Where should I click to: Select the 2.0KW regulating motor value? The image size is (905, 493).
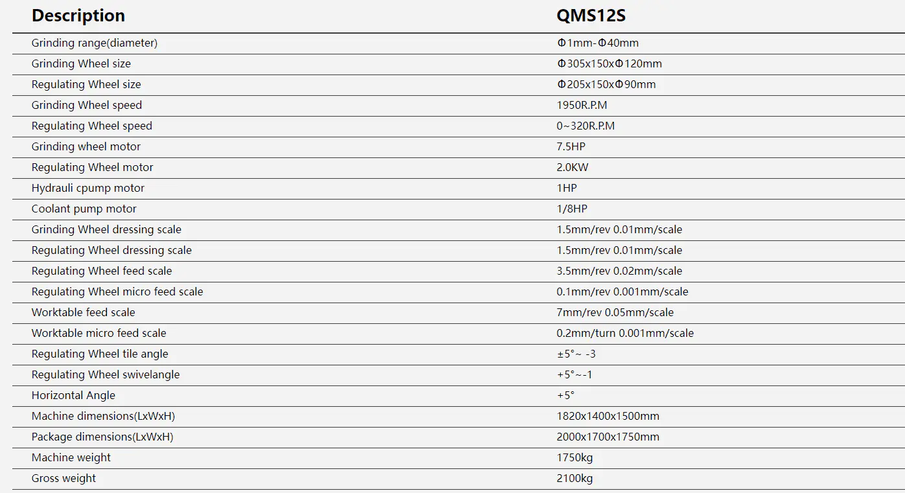[572, 167]
